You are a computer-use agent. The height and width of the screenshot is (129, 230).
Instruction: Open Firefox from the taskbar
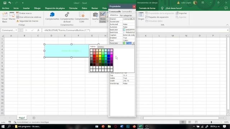pyautogui.click(x=134, y=126)
